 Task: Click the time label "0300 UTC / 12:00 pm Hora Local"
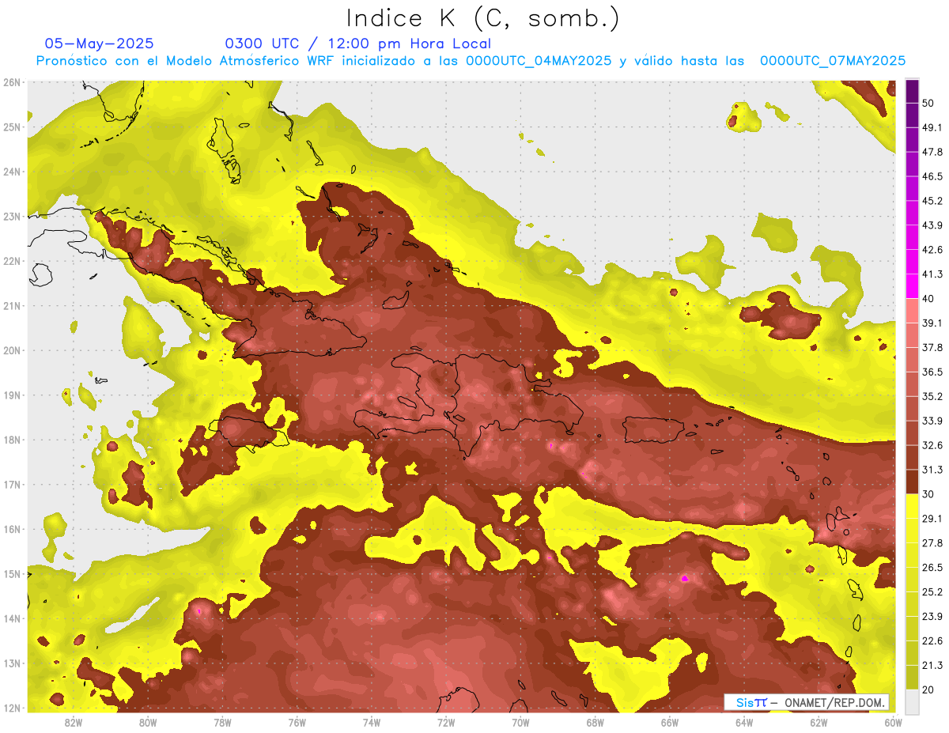coord(358,43)
